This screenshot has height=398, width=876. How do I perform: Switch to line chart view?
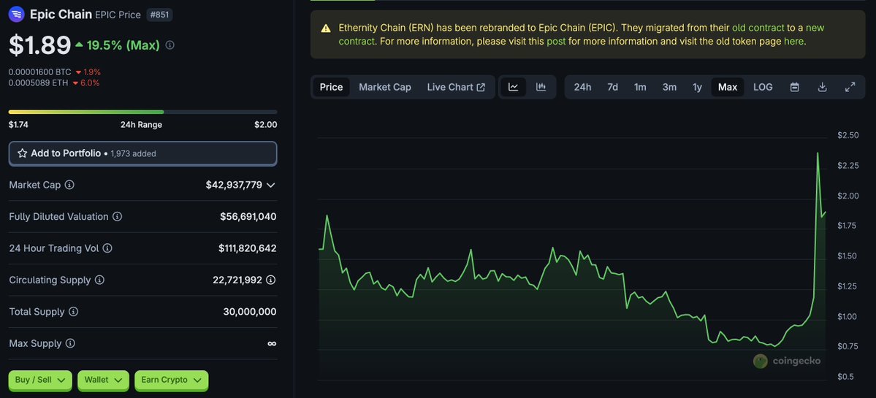tap(514, 87)
